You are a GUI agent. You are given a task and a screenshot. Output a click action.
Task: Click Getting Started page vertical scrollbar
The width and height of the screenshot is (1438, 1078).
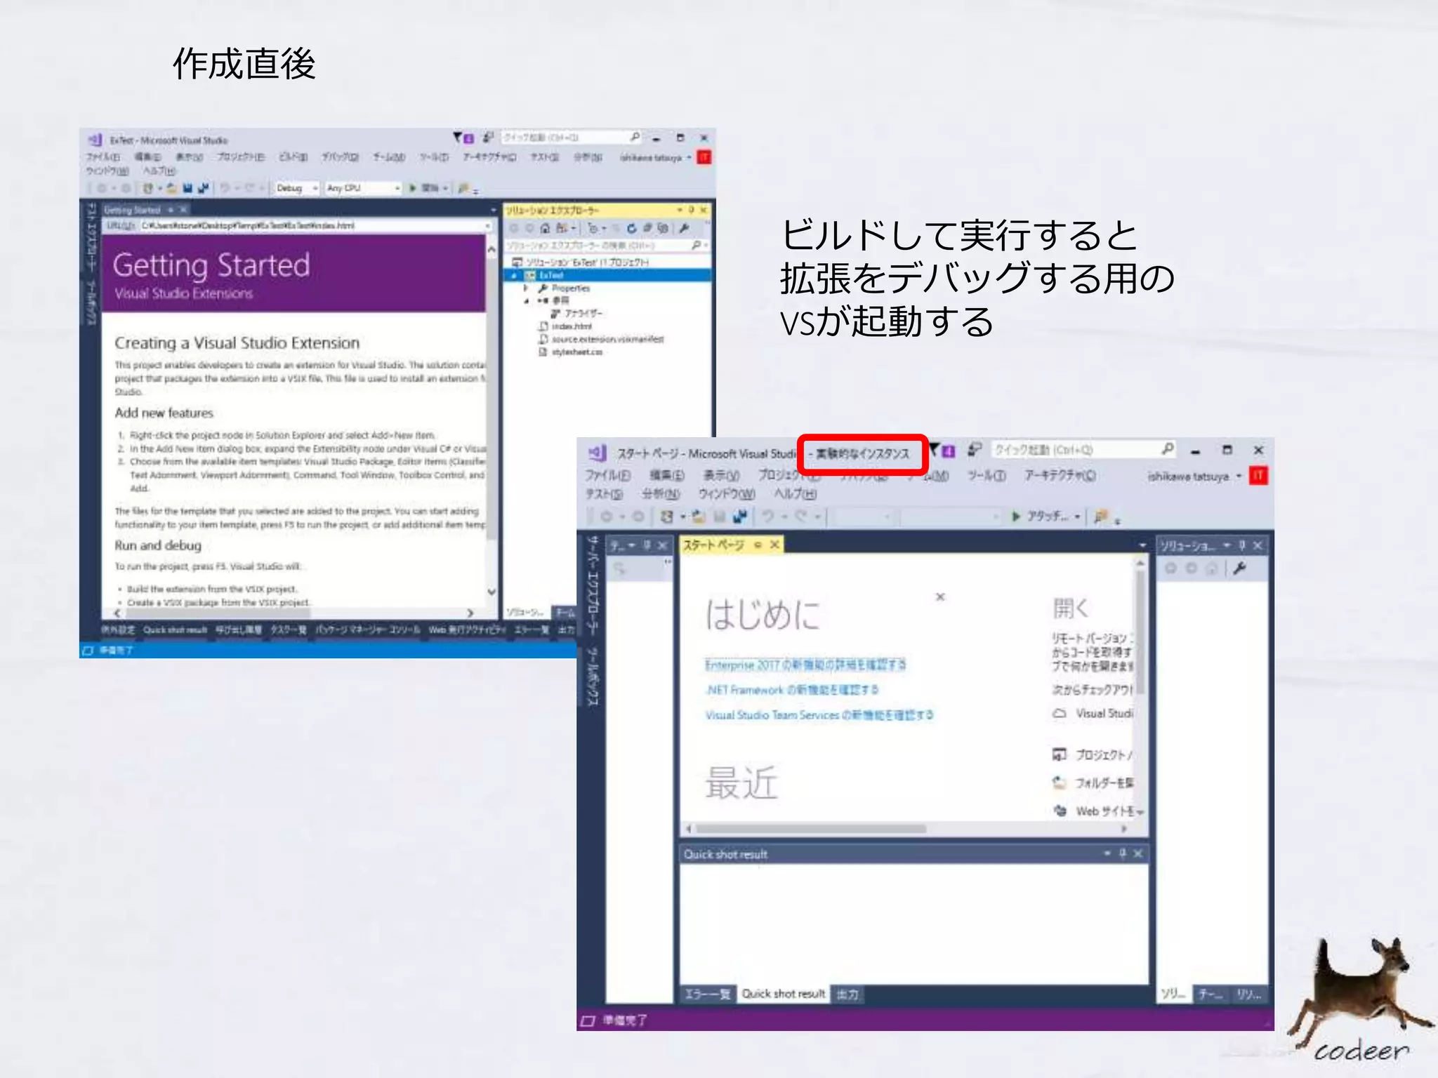pyautogui.click(x=492, y=421)
